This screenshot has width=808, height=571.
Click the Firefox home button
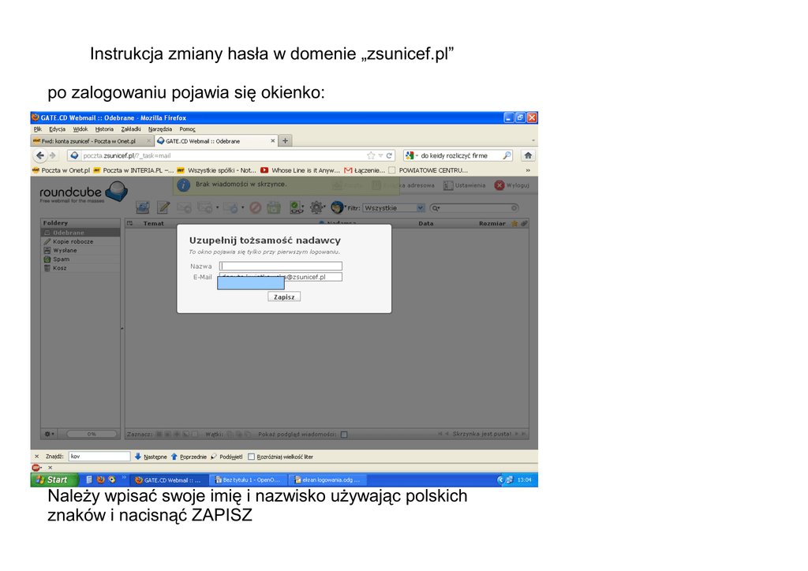click(528, 155)
